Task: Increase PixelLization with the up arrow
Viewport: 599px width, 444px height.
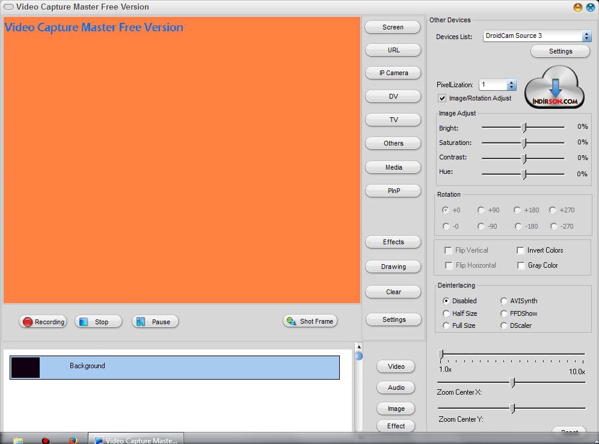Action: coord(511,82)
